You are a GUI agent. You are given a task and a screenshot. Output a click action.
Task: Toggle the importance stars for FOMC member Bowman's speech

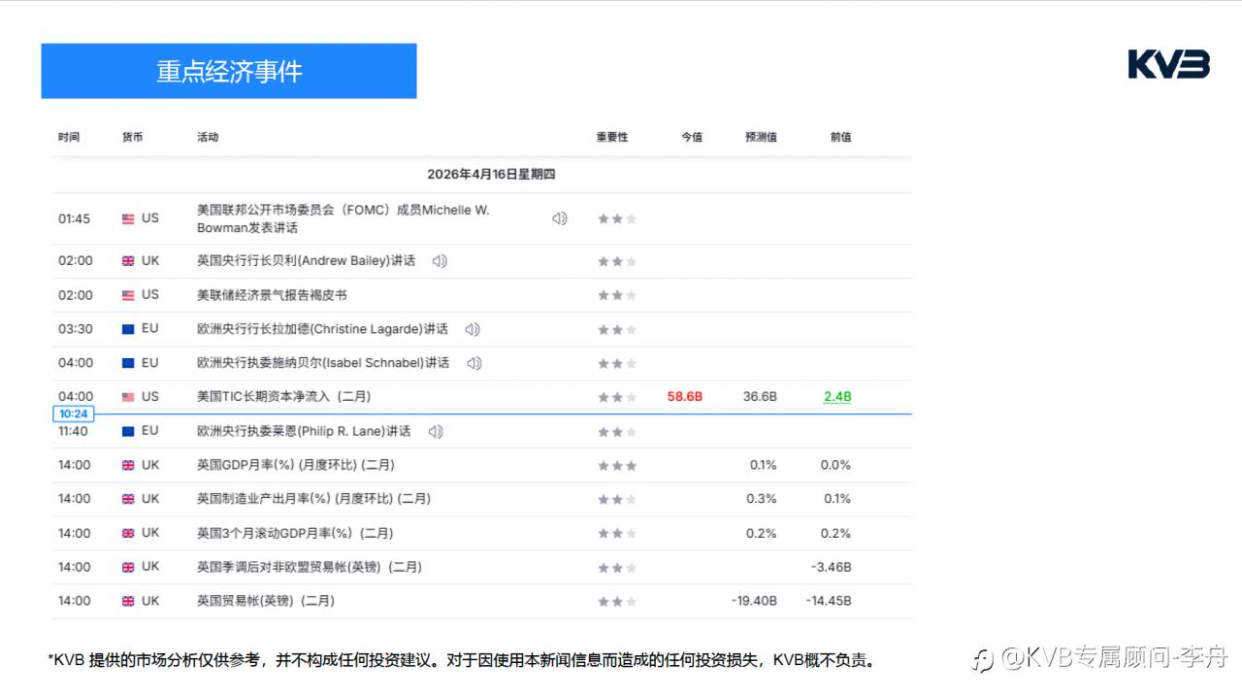(x=616, y=218)
